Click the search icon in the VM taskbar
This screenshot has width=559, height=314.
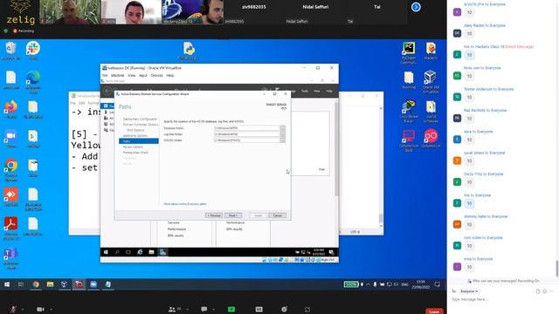[x=117, y=252]
